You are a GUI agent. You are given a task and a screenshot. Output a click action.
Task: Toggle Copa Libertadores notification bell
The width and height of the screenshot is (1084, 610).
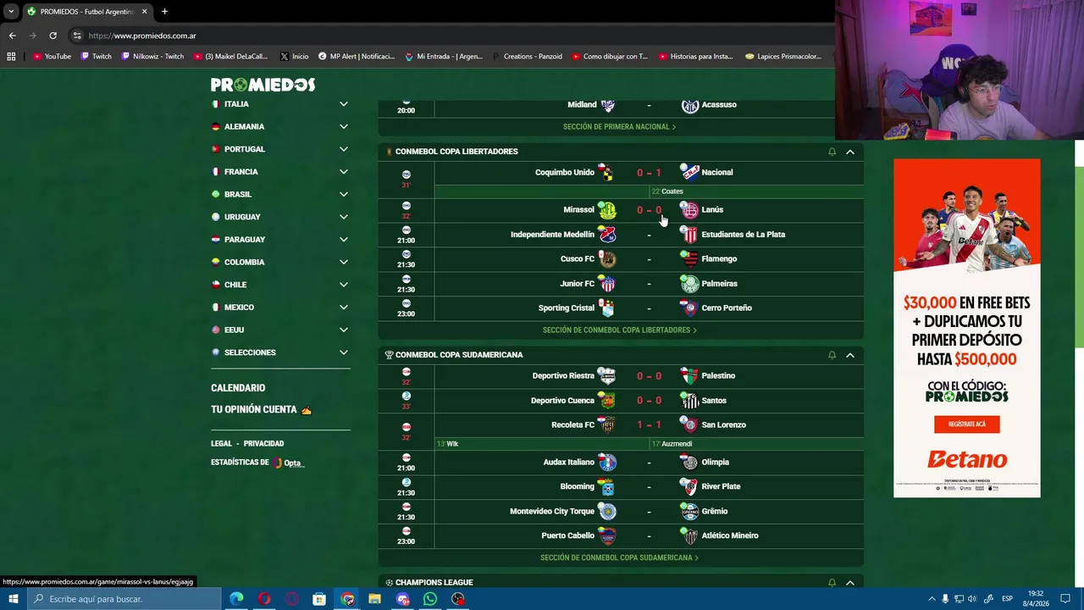click(832, 152)
